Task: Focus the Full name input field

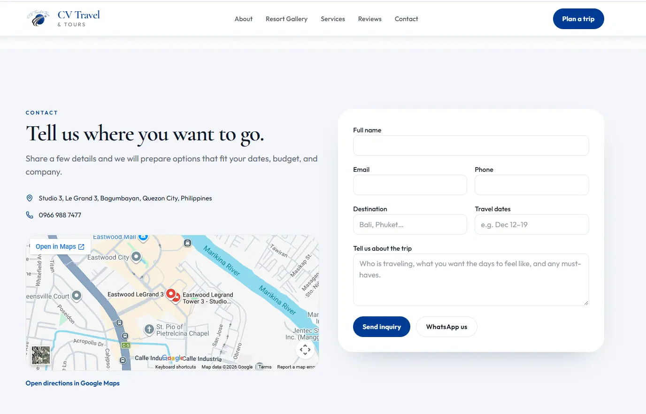Action: [x=471, y=146]
